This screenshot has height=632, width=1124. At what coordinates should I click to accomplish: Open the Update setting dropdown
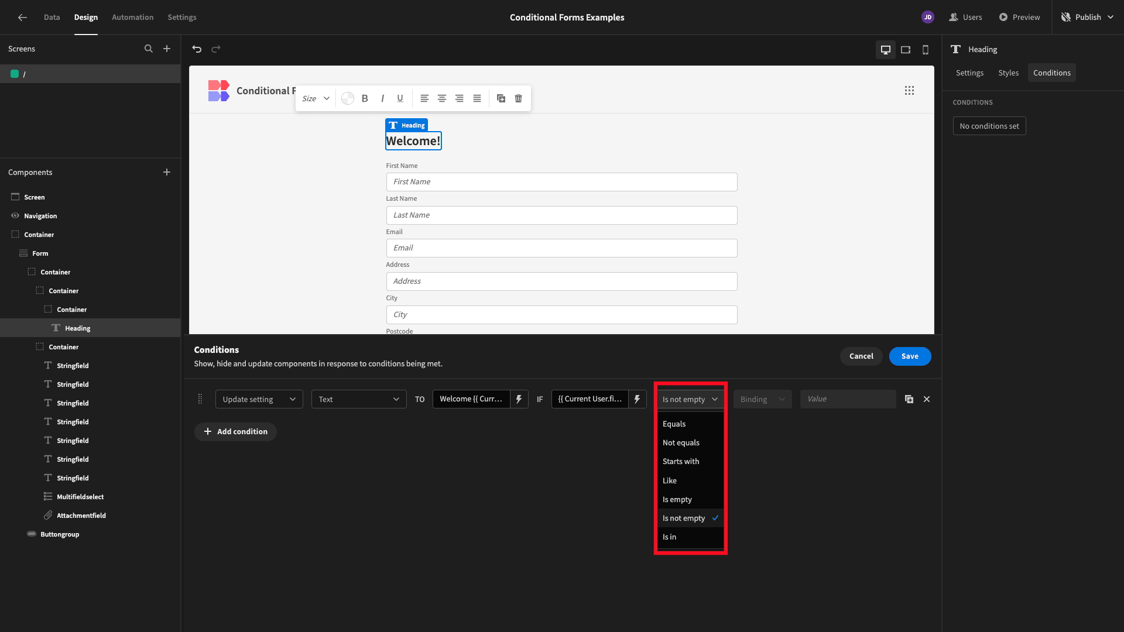[x=259, y=399]
